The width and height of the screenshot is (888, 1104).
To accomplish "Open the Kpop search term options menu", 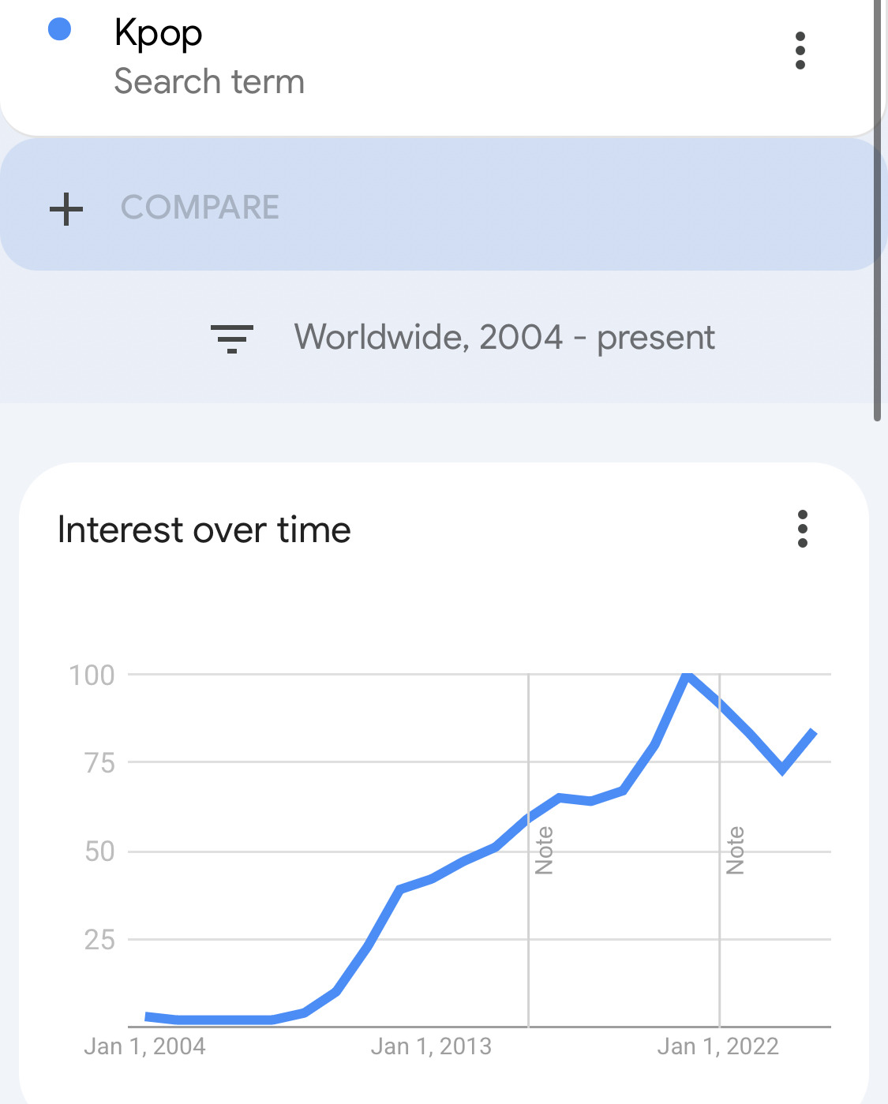I will point(800,51).
